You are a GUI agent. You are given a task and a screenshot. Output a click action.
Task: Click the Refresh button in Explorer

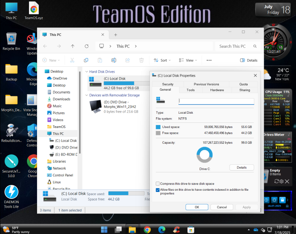[x=86, y=46]
